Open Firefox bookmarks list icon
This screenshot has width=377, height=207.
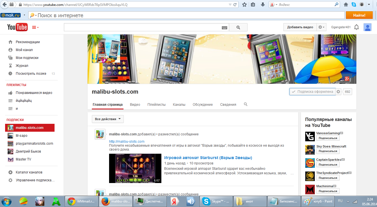253,5
